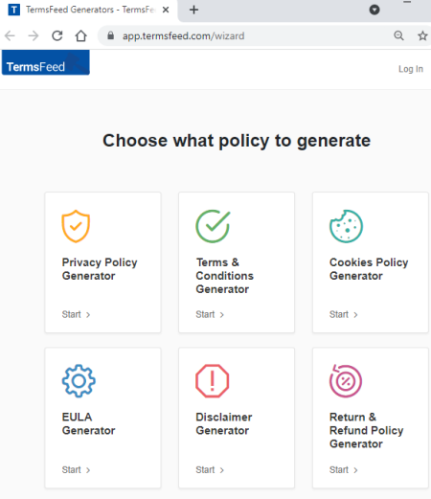Click the Disclaimer Generator title
Screen dimensions: 431x499
click(x=224, y=423)
